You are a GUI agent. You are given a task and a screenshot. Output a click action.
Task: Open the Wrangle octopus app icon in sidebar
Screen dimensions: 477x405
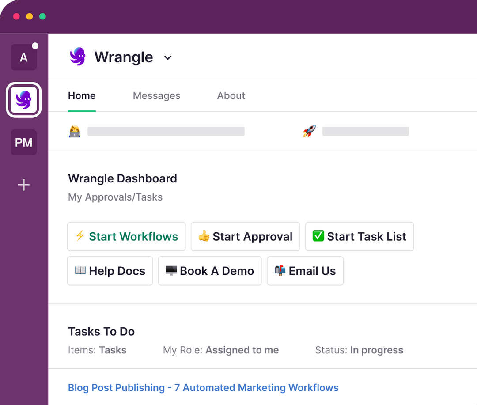click(23, 100)
